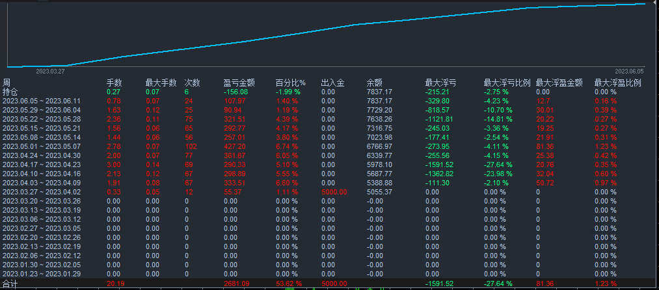This screenshot has width=659, height=290.
Task: Select week row 2023.02.20 ~ 2023.02.26
Action: [x=41, y=237]
